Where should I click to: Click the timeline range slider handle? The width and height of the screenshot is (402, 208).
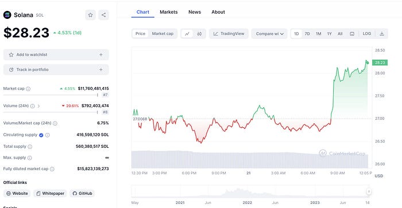click(369, 191)
